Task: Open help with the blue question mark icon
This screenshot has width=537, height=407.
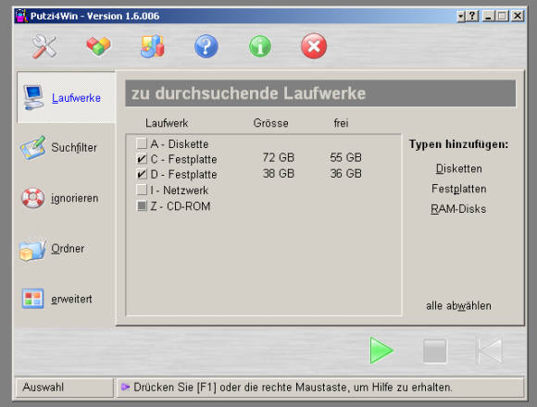Action: [x=206, y=46]
